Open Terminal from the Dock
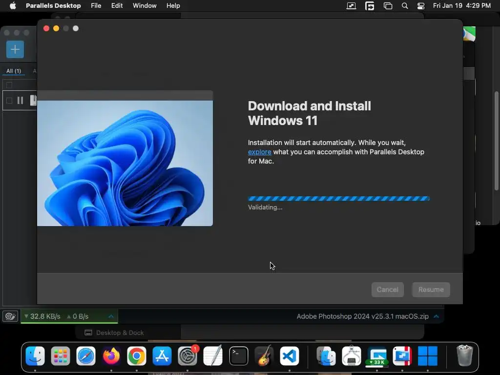 click(238, 355)
